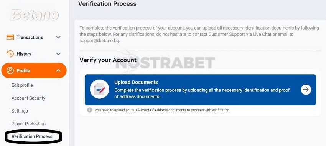326x146 pixels.
Task: Click the Profile user icon
Action: (10, 70)
